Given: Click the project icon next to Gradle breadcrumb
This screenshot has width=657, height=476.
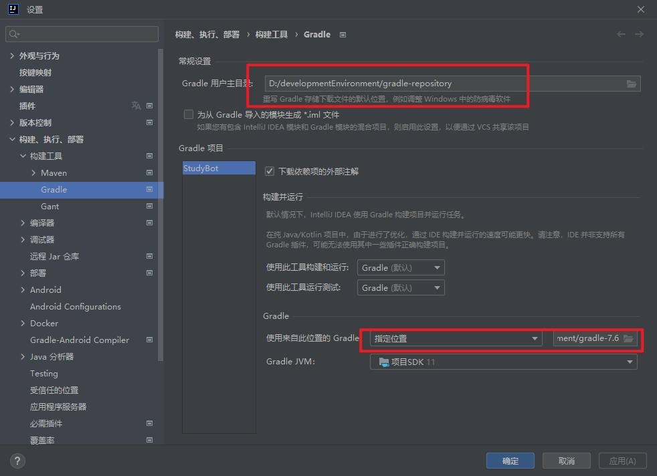Looking at the screenshot, I should pyautogui.click(x=343, y=35).
